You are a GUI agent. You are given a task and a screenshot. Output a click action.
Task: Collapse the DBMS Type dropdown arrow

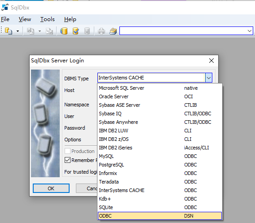click(209, 78)
